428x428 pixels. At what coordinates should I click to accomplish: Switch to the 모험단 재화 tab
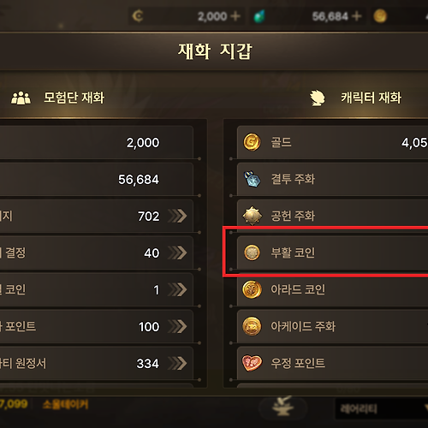[x=58, y=98]
